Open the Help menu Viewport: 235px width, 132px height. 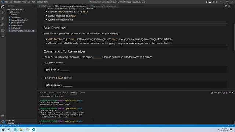pyautogui.click(x=46, y=2)
